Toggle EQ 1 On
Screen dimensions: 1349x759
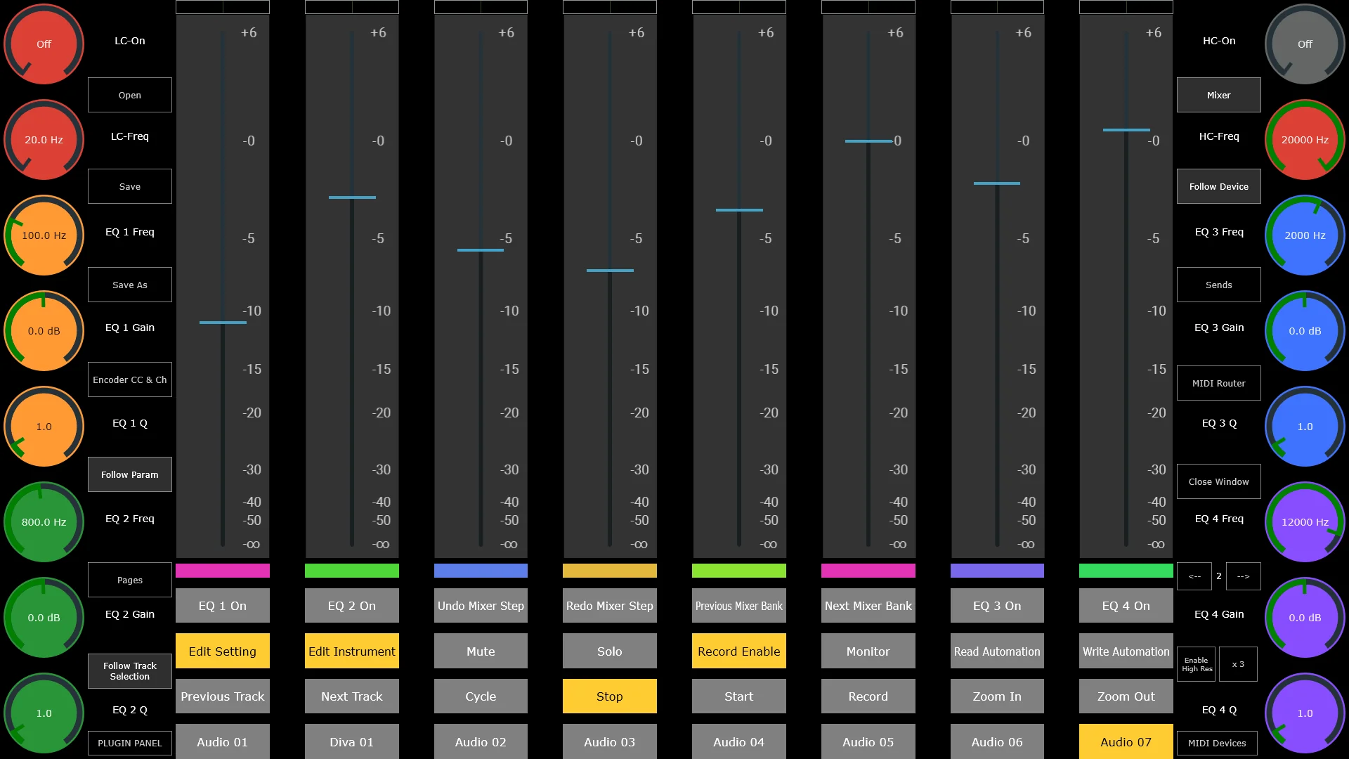pos(222,606)
